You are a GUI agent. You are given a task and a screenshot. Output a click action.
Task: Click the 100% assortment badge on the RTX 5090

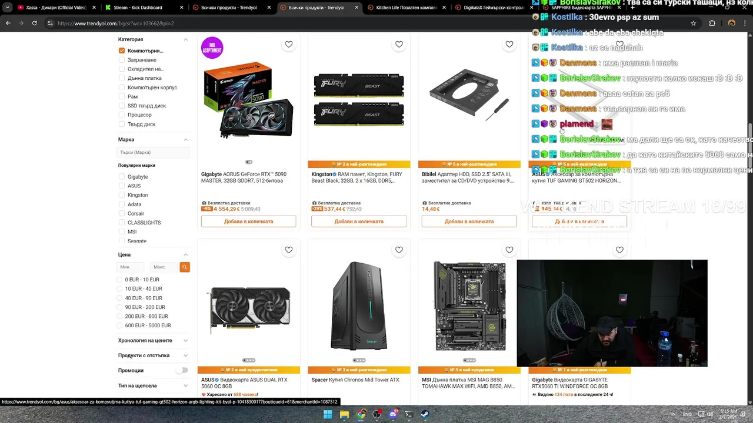(x=212, y=48)
